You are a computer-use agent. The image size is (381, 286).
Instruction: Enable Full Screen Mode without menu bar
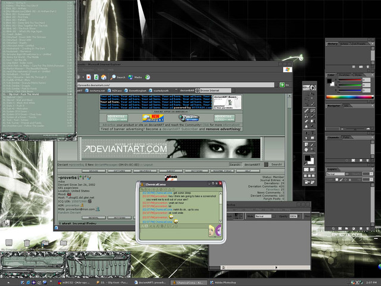coord(313,176)
